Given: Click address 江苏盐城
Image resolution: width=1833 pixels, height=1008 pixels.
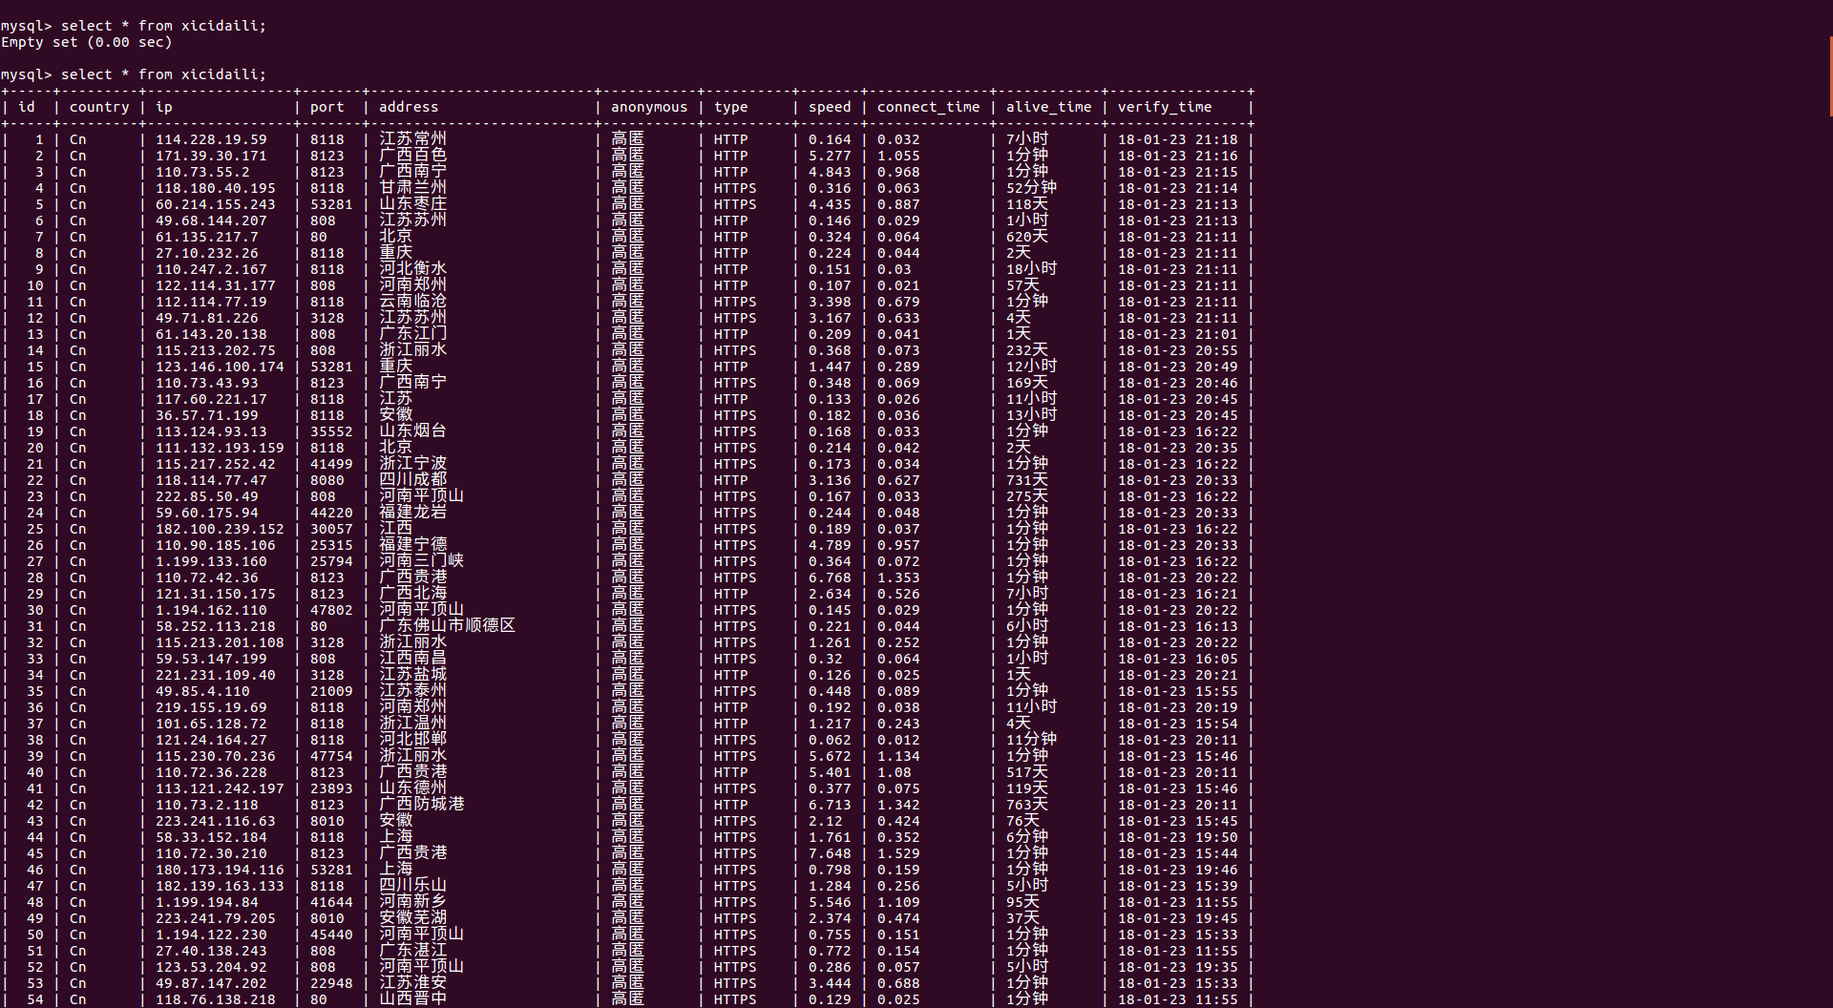Looking at the screenshot, I should 413,675.
